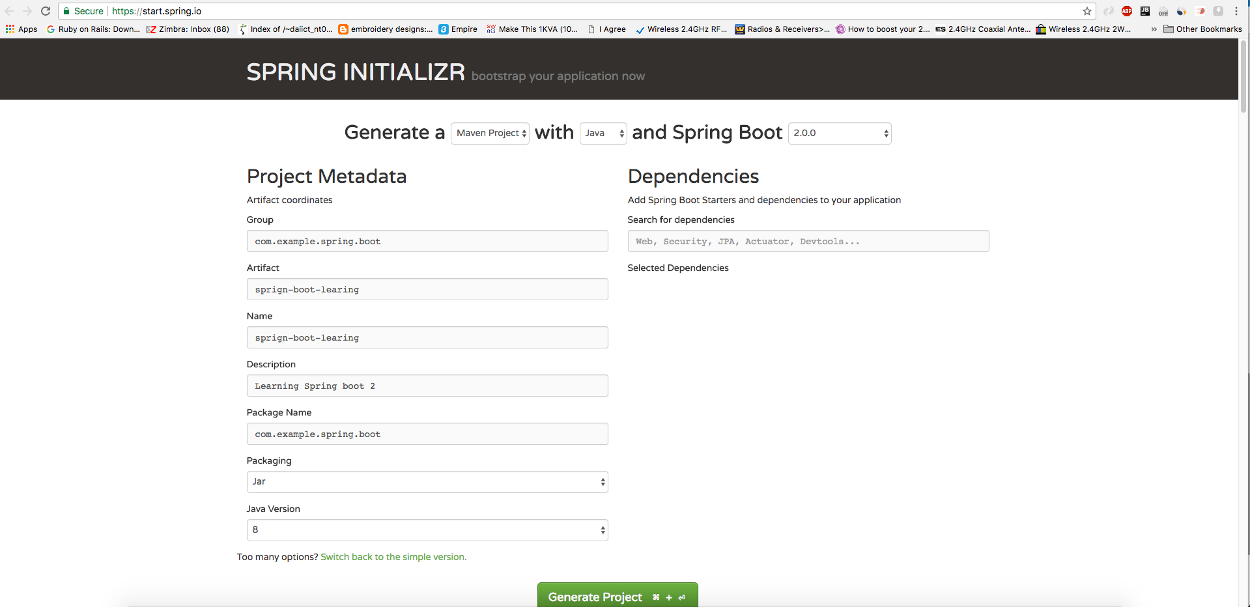
Task: Open the embroidery designs bookmark
Action: click(x=386, y=29)
